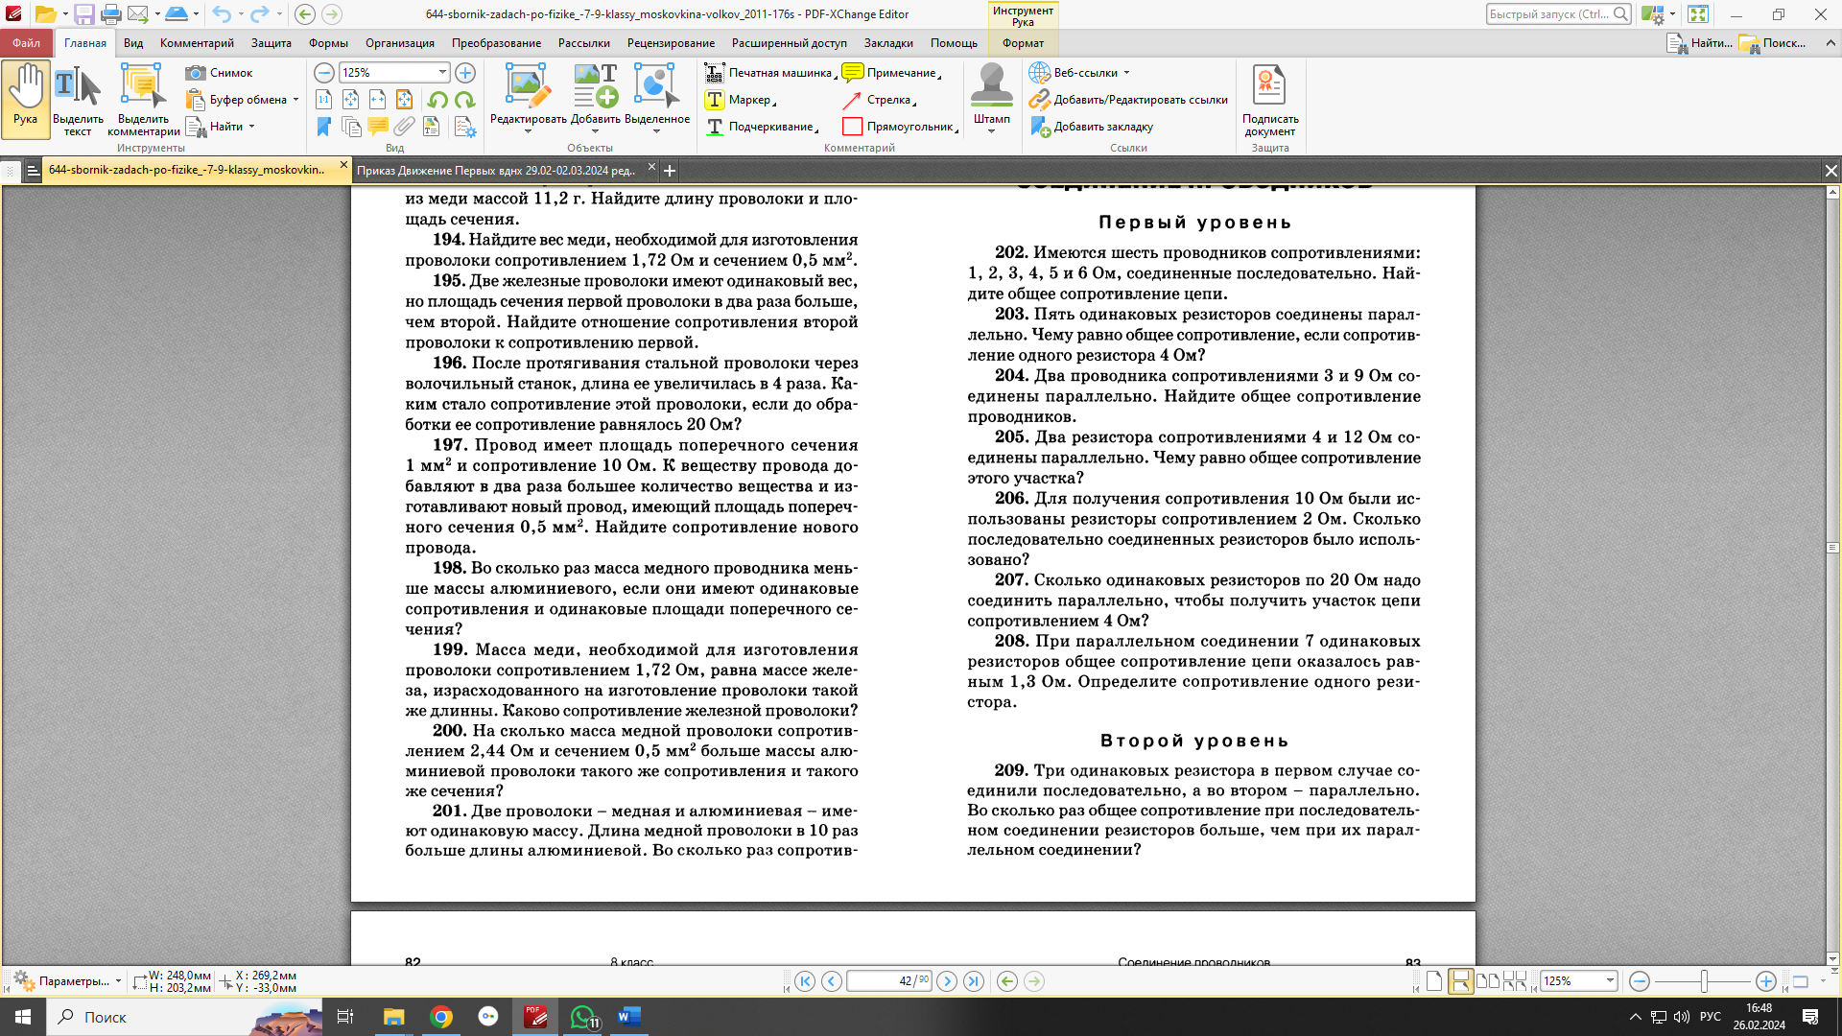This screenshot has width=1842, height=1036.
Task: Take a snapshot with Снимок
Action: click(x=220, y=73)
